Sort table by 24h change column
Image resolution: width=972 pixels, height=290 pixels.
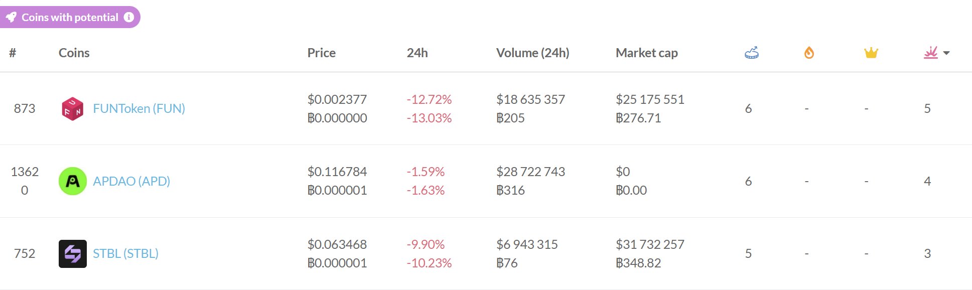(x=417, y=53)
